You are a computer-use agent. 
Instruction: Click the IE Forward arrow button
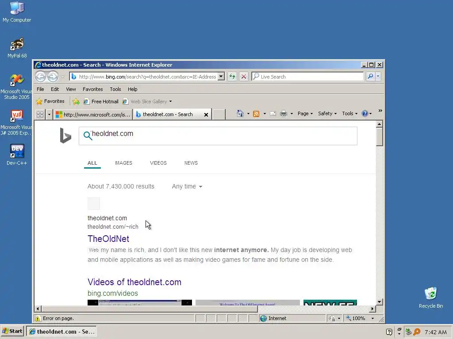pyautogui.click(x=53, y=76)
